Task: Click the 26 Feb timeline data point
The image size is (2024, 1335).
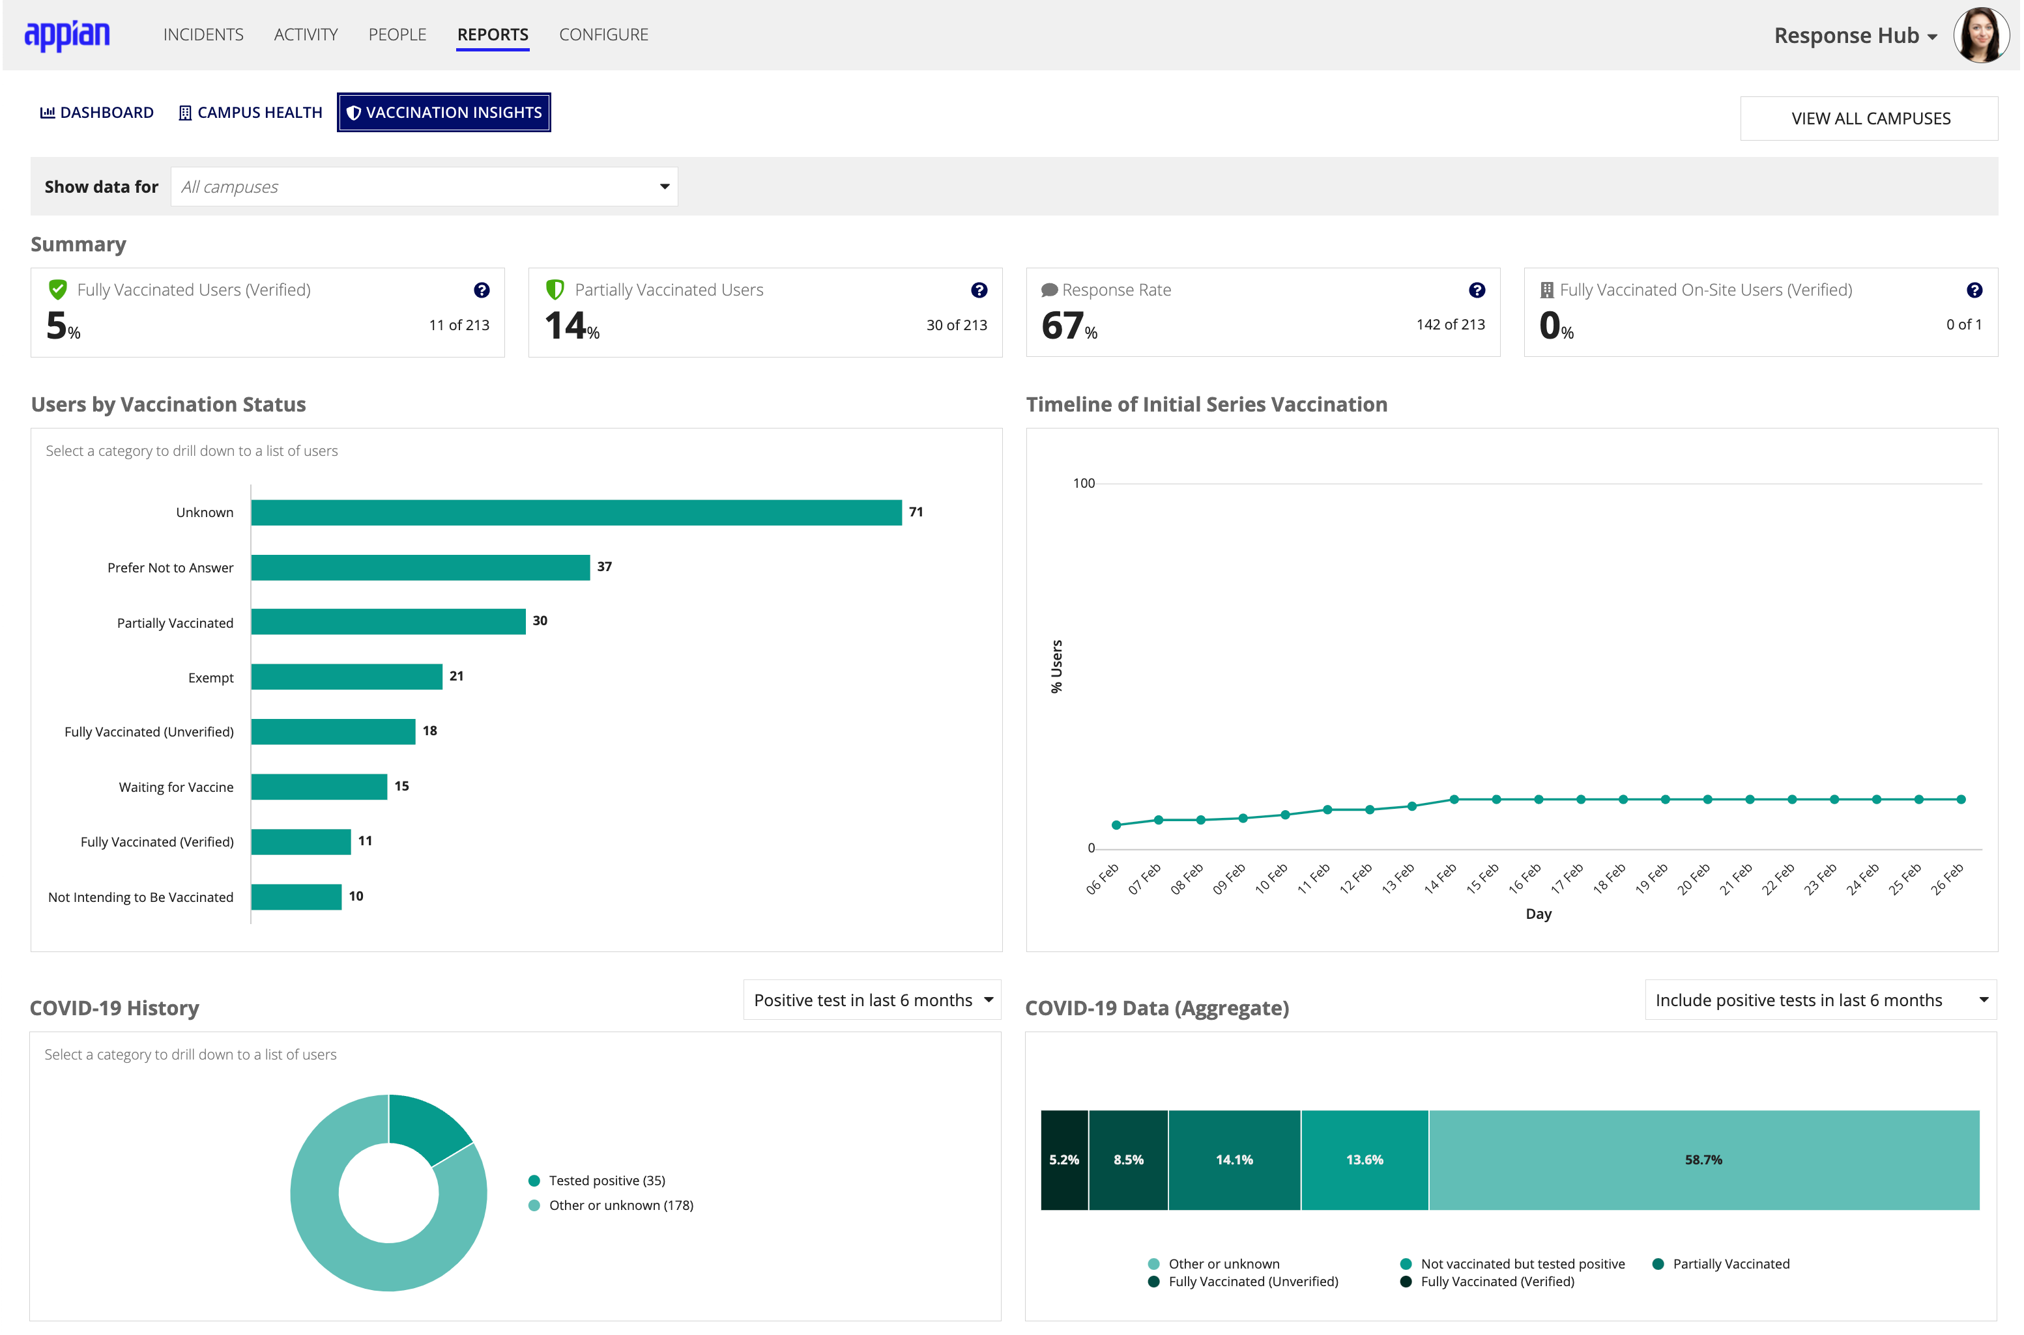Action: [1961, 800]
